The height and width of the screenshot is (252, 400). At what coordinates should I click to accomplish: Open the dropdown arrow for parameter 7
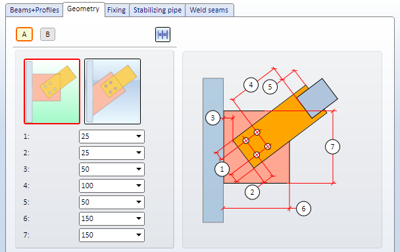point(139,235)
